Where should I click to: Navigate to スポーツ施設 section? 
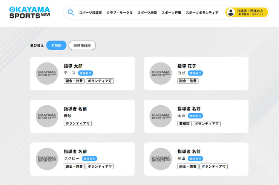pyautogui.click(x=147, y=13)
